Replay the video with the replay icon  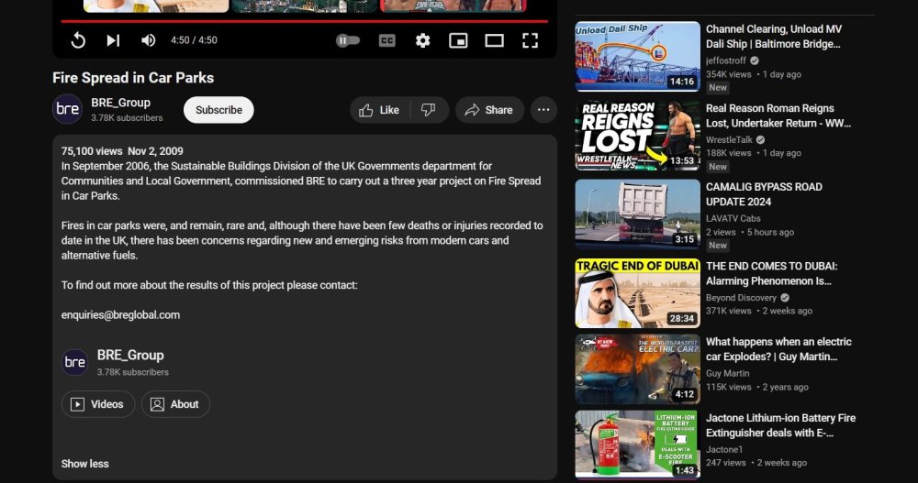(78, 40)
